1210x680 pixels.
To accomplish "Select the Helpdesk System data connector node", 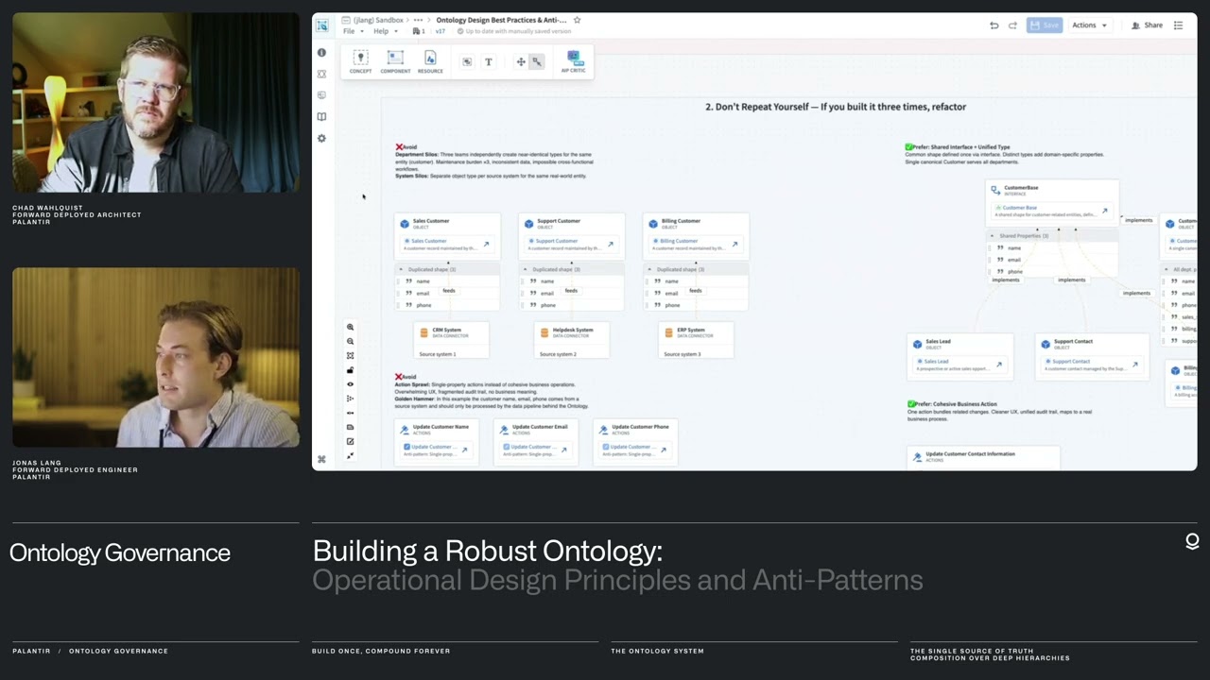I will point(572,340).
